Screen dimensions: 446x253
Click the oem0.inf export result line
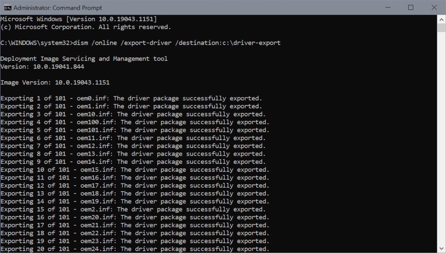click(x=131, y=98)
